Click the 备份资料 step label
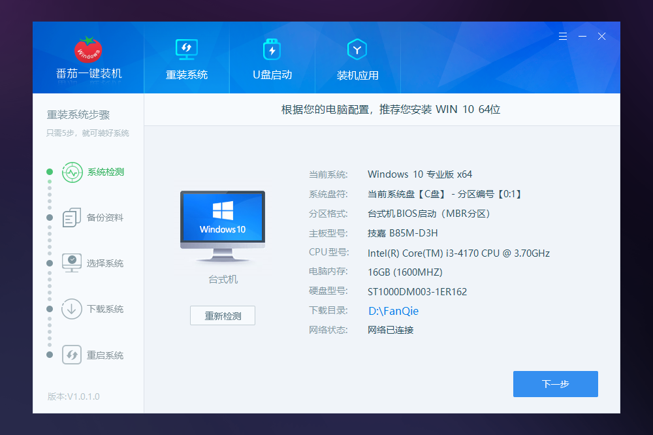This screenshot has height=435, width=653. [105, 217]
